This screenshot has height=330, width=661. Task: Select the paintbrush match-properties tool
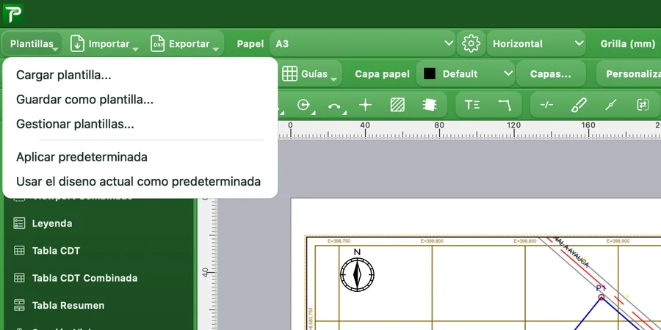(x=579, y=105)
